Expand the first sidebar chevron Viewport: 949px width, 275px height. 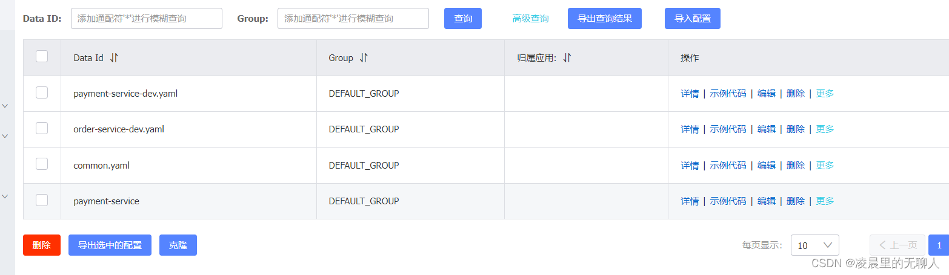[5, 106]
